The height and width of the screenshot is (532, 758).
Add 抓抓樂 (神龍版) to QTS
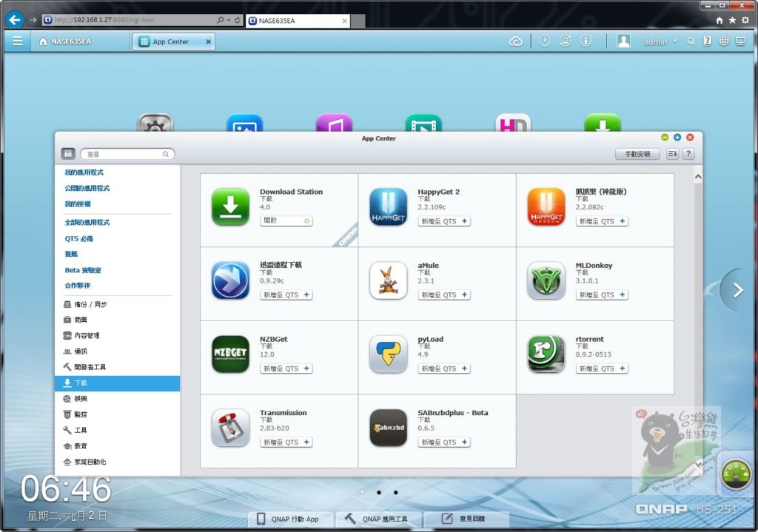click(602, 221)
